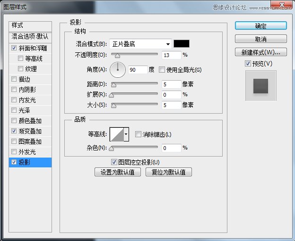Click the 距离 value field
295x241 pixels.
172,84
